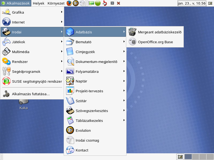
Task: Click the Kontact mail globe icon
Action: [x=70, y=150]
